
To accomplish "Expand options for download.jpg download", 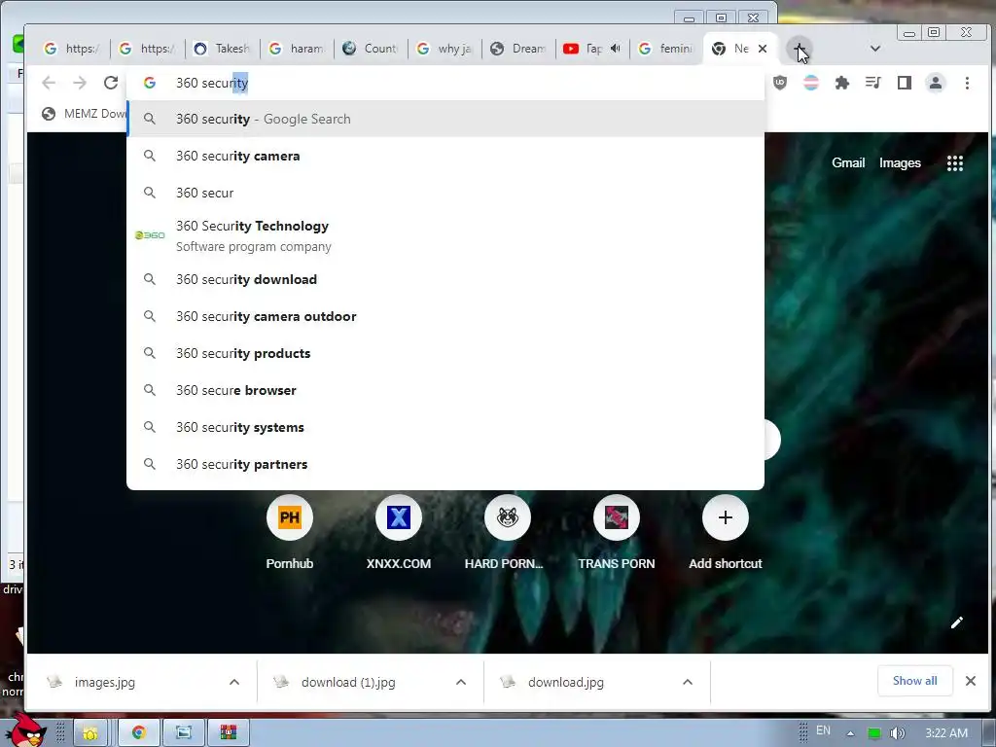I will click(x=688, y=682).
